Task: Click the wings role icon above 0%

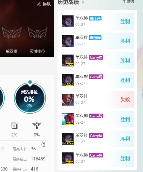Action: tap(37, 126)
